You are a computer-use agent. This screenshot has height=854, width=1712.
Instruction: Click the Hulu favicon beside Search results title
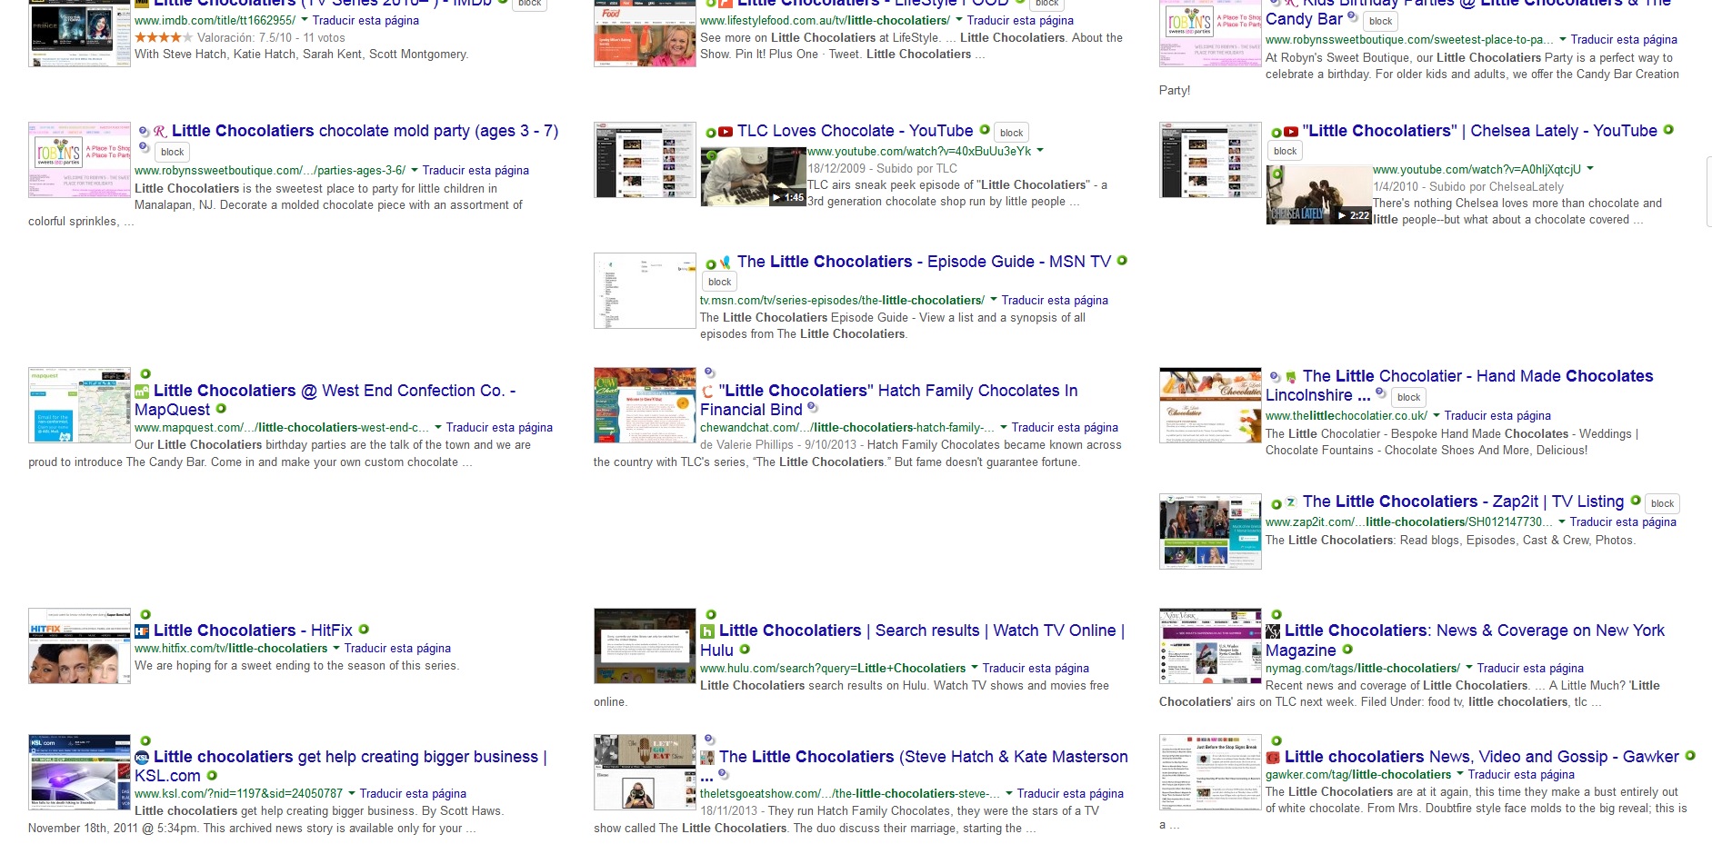point(707,631)
